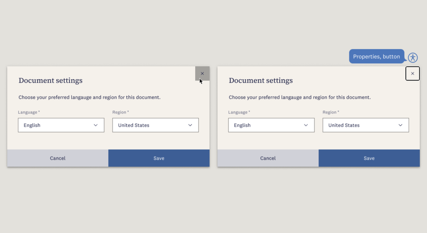Screen dimensions: 427x233
Task: Click Cancel in the right dialog
Action: [268, 158]
